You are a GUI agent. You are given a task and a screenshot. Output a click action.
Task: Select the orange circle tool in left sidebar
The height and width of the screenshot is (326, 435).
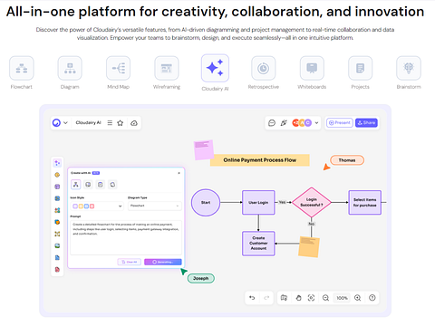tap(57, 175)
